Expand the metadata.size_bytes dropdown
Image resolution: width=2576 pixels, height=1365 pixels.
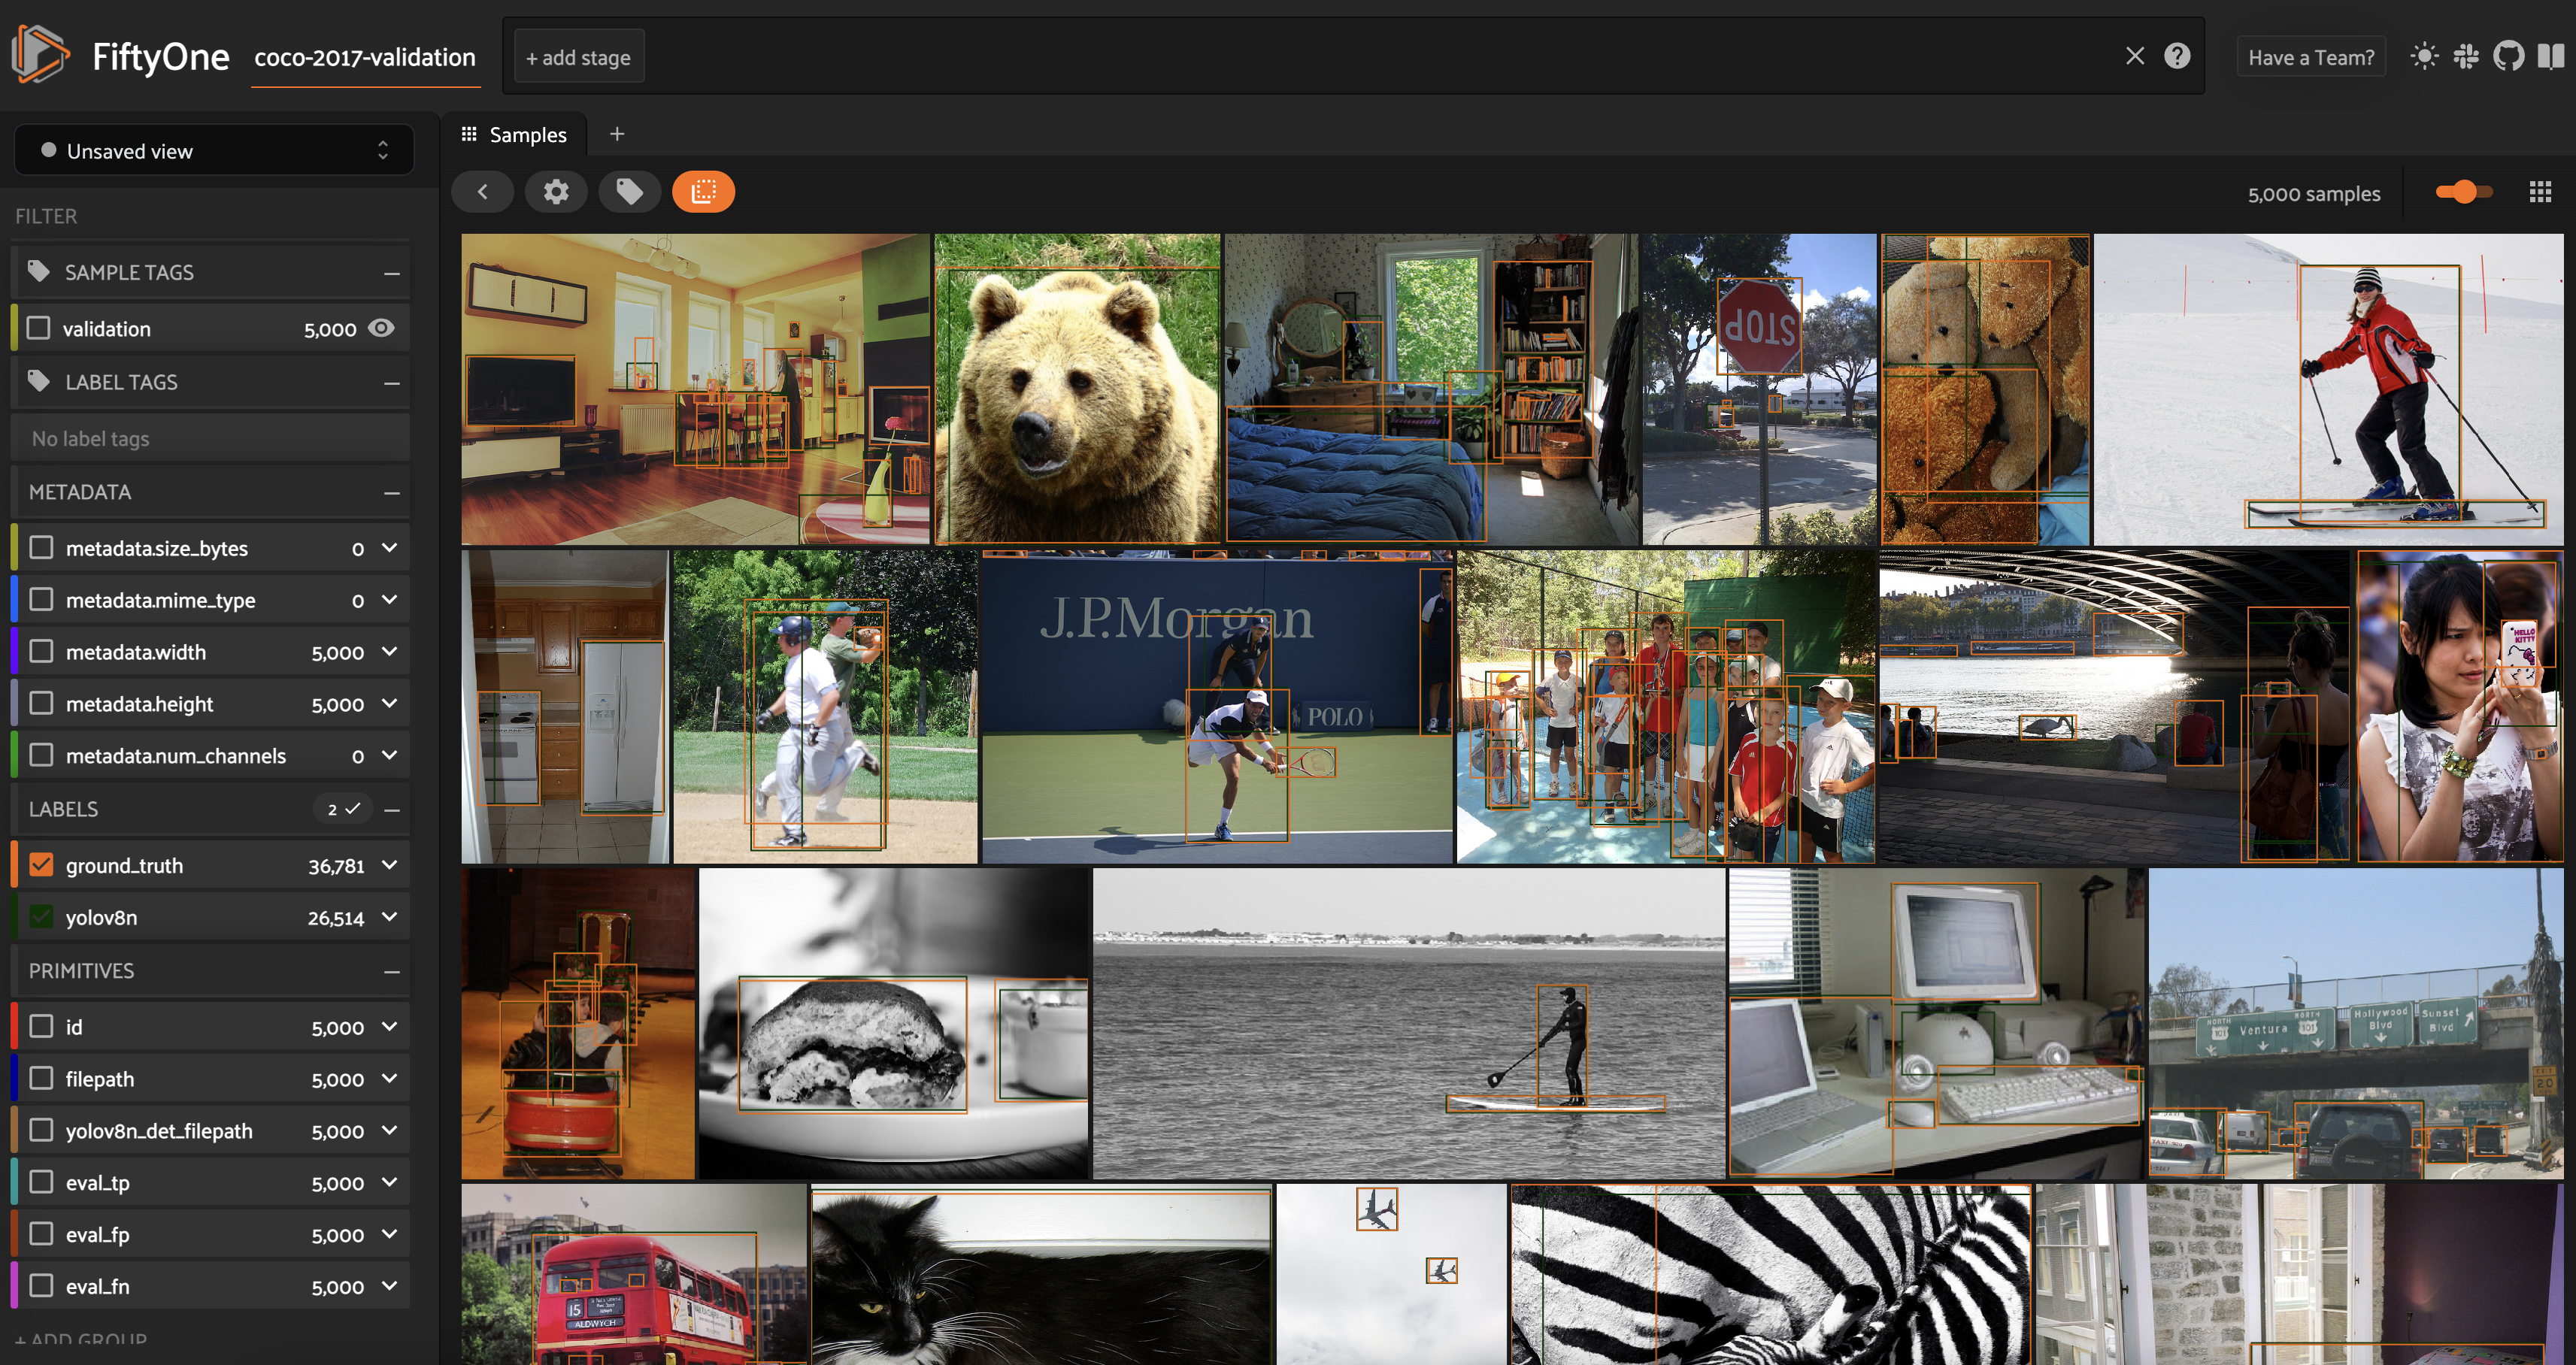click(x=390, y=547)
